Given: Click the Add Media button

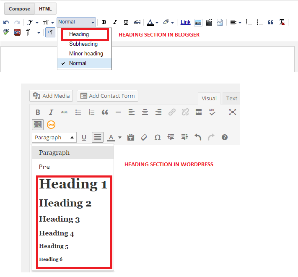Looking at the screenshot, I should [x=51, y=96].
